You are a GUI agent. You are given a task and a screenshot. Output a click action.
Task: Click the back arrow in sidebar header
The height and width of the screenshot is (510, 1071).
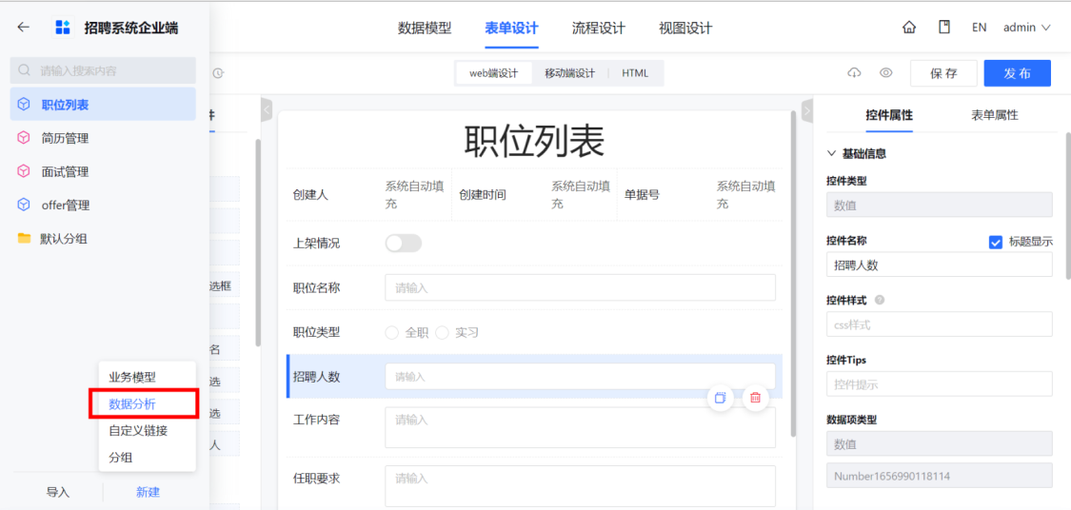point(23,28)
